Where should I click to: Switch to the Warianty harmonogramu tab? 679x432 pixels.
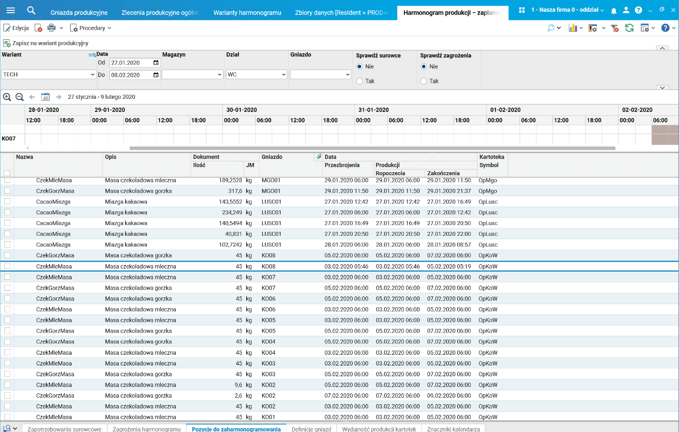[247, 13]
